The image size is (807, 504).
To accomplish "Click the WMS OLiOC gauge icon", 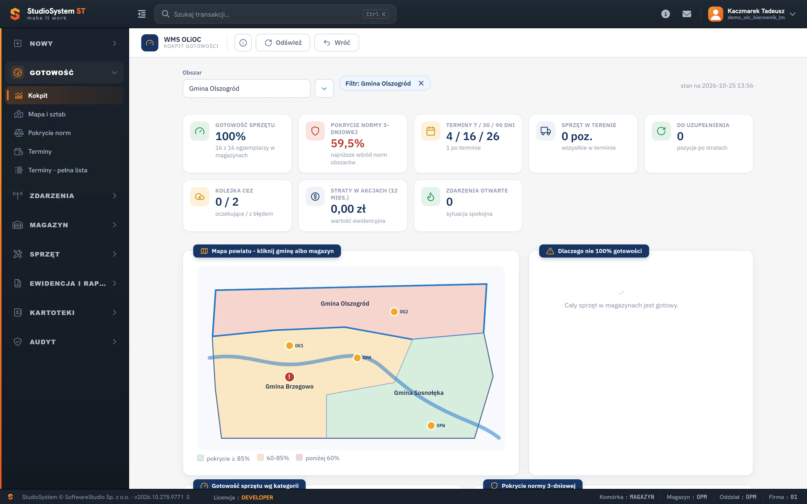I will pyautogui.click(x=150, y=43).
